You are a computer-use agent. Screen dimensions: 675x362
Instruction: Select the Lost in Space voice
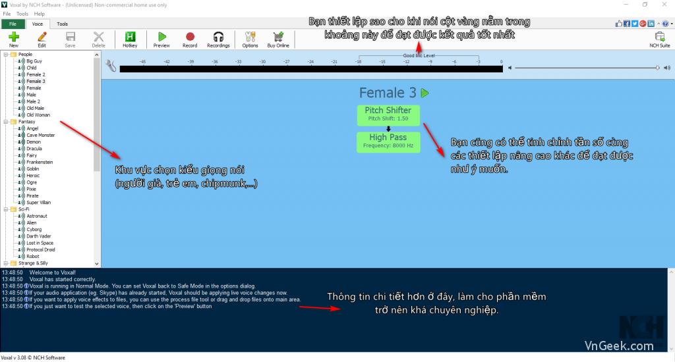[40, 244]
